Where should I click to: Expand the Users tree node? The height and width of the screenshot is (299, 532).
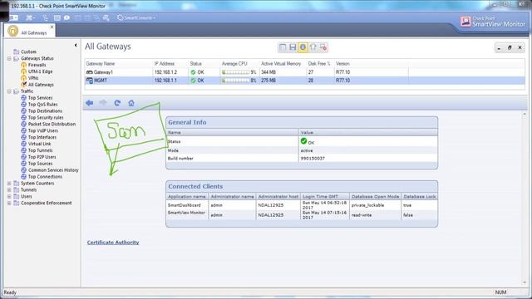click(x=9, y=196)
